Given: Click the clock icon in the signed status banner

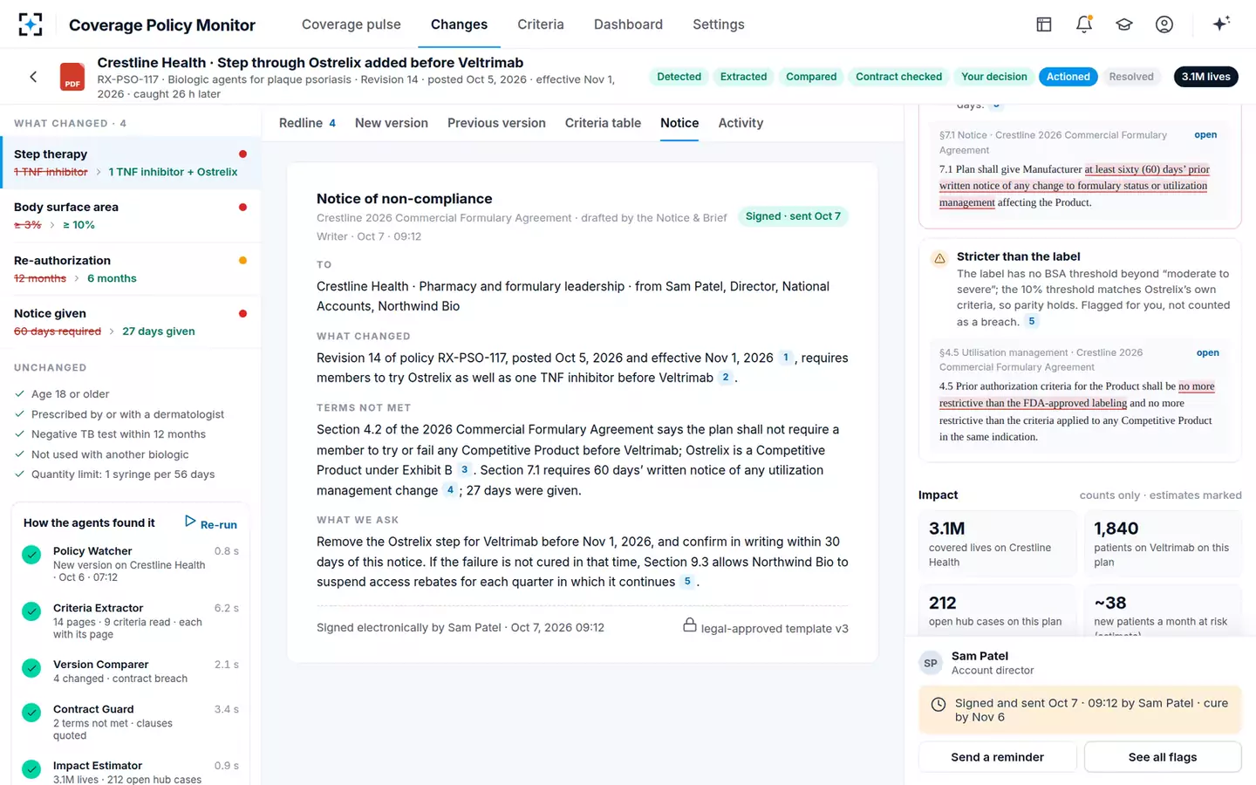Looking at the screenshot, I should coord(939,705).
